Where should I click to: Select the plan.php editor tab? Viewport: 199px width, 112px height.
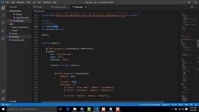[x=79, y=7]
